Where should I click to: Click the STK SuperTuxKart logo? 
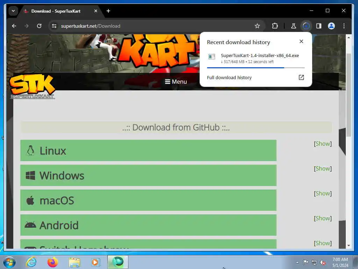32,87
